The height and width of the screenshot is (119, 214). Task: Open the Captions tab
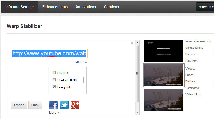point(112,7)
